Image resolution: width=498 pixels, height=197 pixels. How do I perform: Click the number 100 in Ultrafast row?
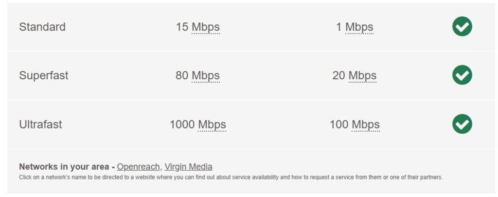pyautogui.click(x=339, y=125)
